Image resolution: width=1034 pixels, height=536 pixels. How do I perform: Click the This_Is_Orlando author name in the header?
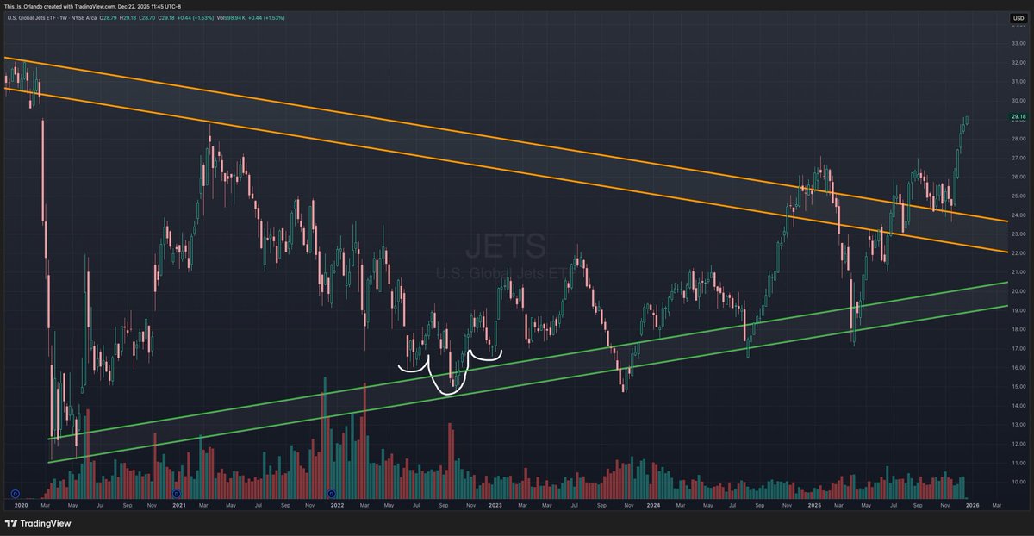(23, 6)
